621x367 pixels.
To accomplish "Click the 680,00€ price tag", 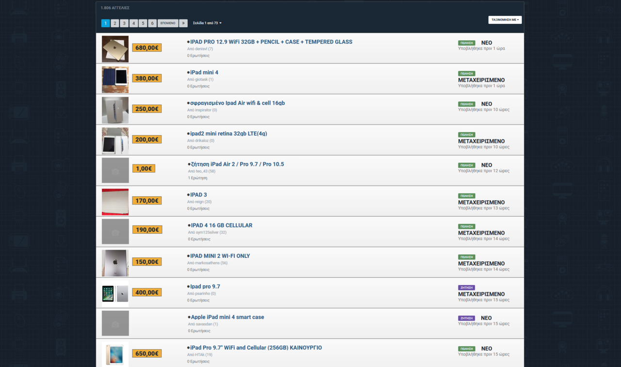I will pyautogui.click(x=147, y=48).
